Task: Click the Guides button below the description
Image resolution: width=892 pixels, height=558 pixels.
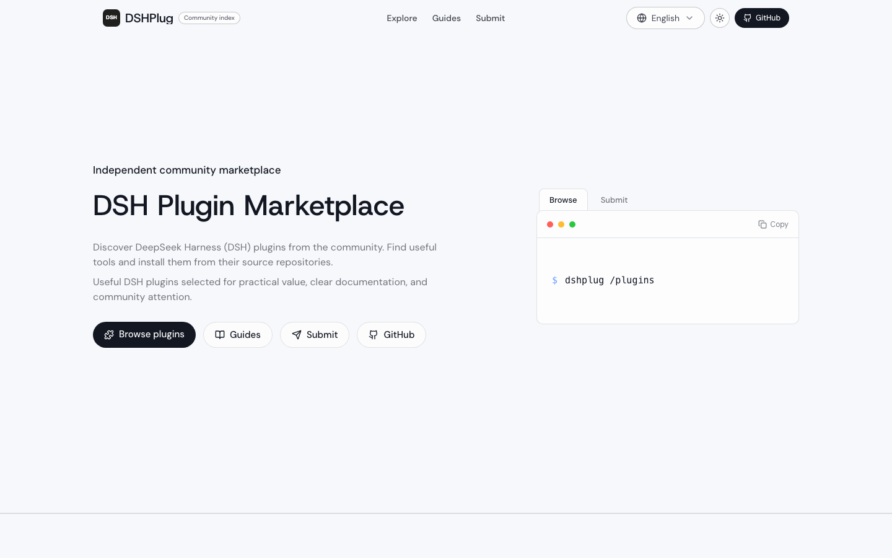Action: 238,335
